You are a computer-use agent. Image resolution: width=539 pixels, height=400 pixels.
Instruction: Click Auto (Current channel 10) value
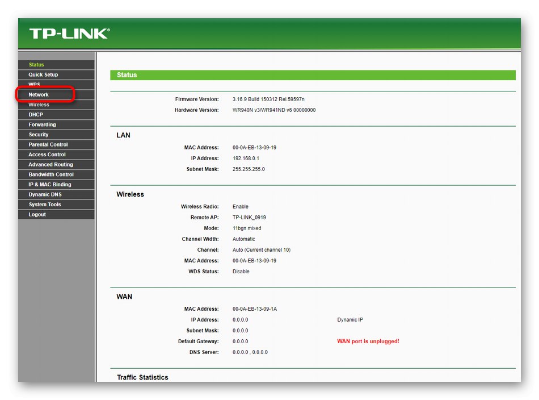[x=261, y=250]
